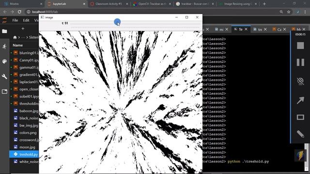Expand the breadcrumb ellipsis path
Image resolution: width=310 pixels, height=174 pixels.
click(x=23, y=37)
